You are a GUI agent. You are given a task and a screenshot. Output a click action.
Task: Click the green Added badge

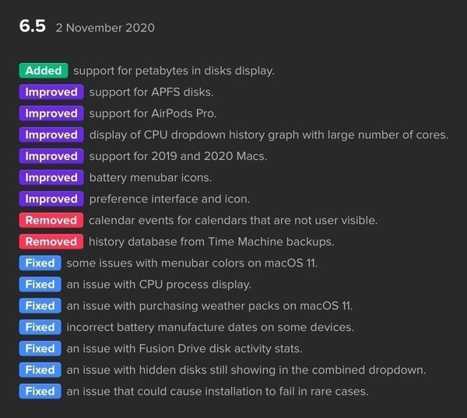(44, 71)
